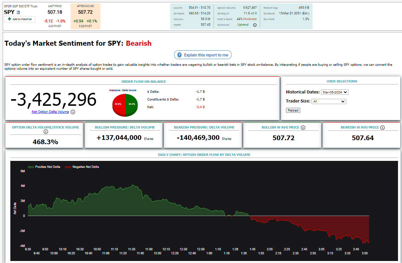Click the Constituents $ Delta label

[x=163, y=99]
